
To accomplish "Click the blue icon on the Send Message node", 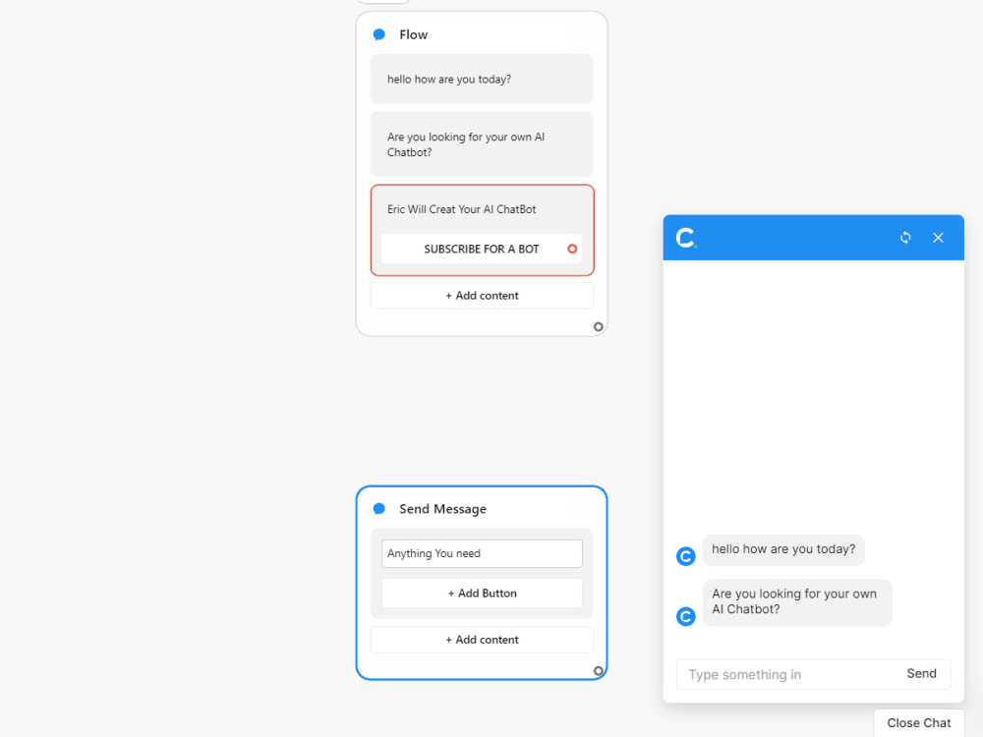I will pos(379,508).
